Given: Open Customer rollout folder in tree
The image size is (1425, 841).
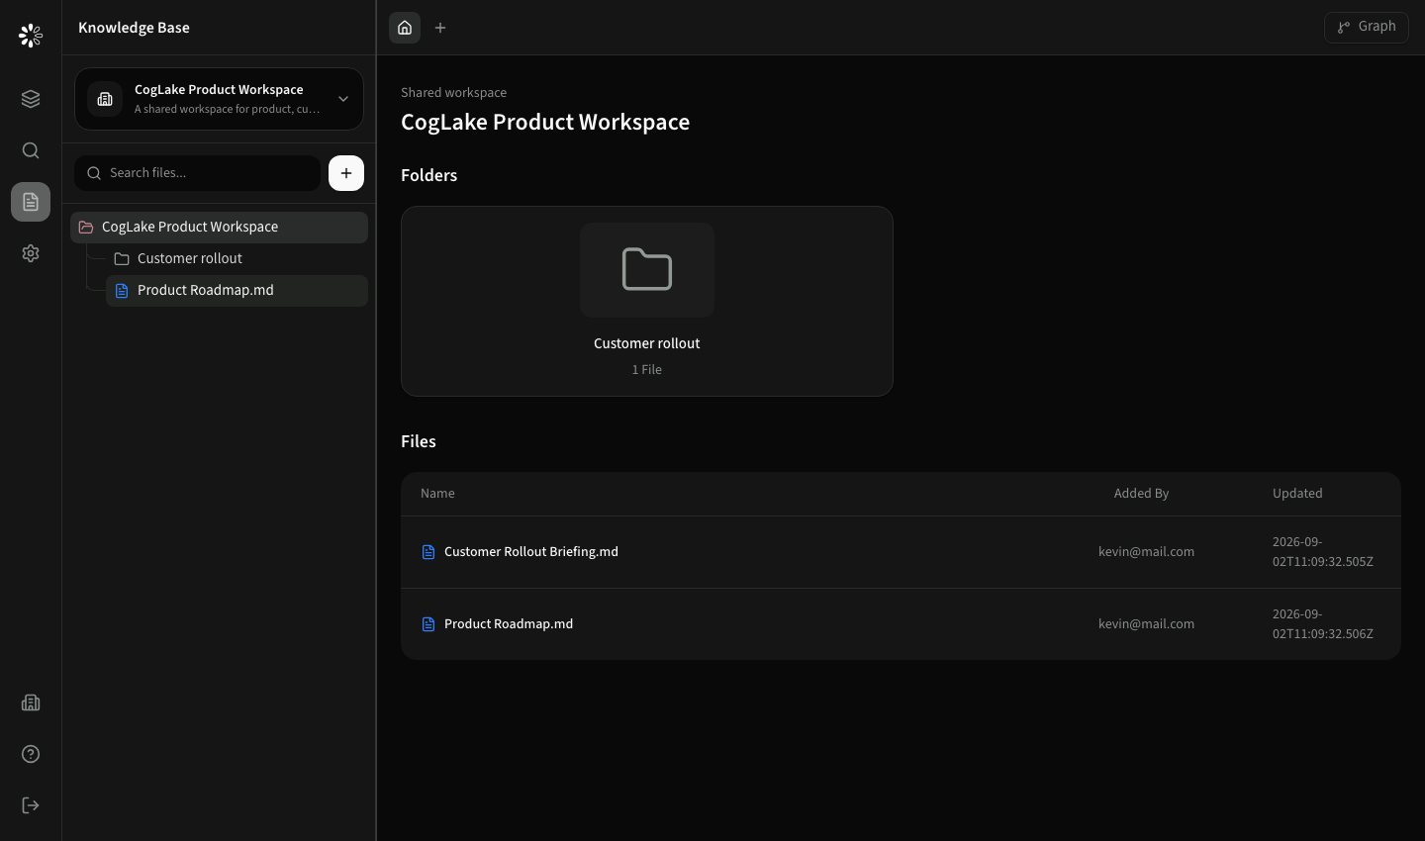Looking at the screenshot, I should coord(237,258).
